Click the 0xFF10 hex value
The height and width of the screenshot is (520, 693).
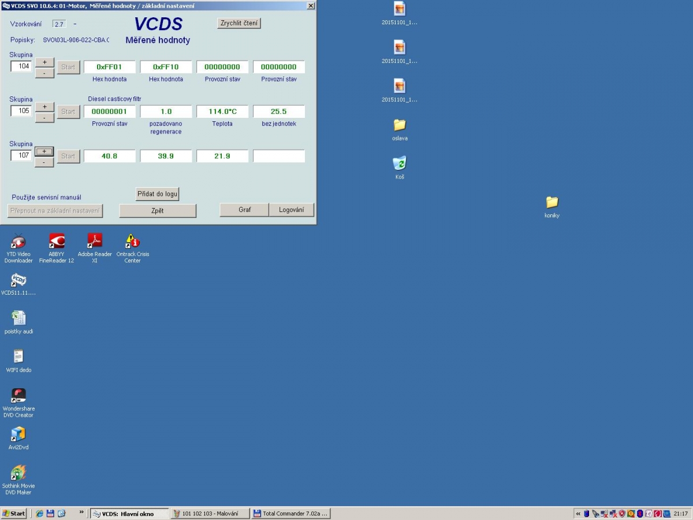166,67
